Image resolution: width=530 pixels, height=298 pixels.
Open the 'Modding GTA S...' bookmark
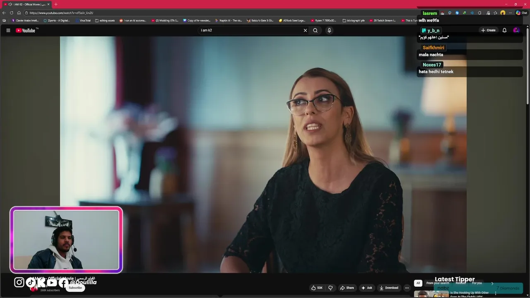(165, 20)
